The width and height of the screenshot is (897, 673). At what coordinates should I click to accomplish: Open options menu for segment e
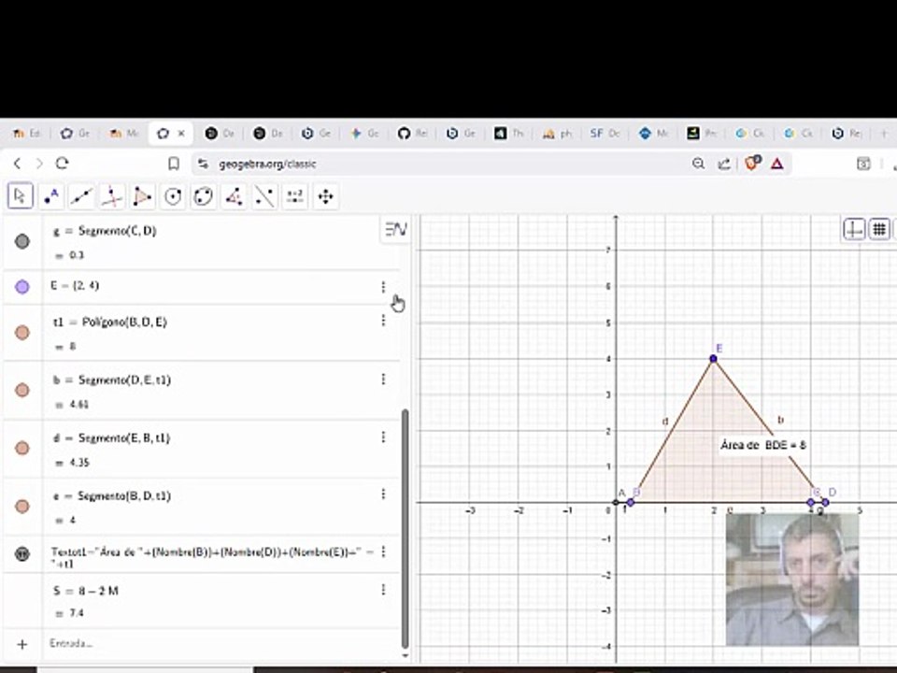(x=383, y=494)
